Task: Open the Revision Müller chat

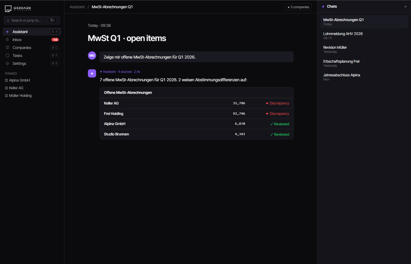Action: tap(364, 50)
